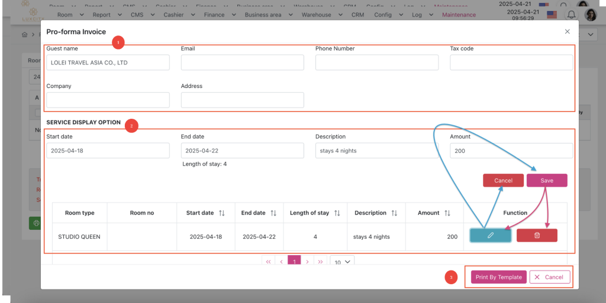Click the trash delete icon in Function column
The height and width of the screenshot is (303, 606).
[537, 236]
